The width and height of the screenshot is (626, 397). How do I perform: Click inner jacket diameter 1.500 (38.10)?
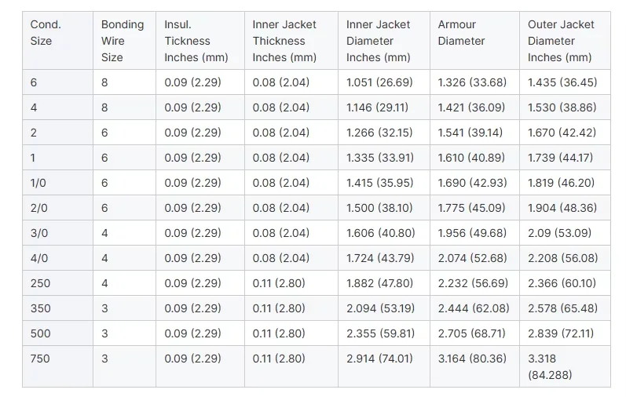379,208
